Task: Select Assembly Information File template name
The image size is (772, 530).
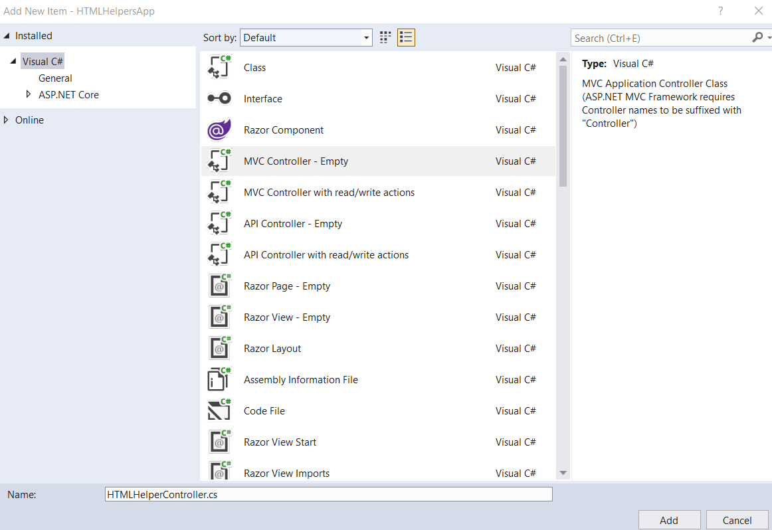Action: point(301,380)
